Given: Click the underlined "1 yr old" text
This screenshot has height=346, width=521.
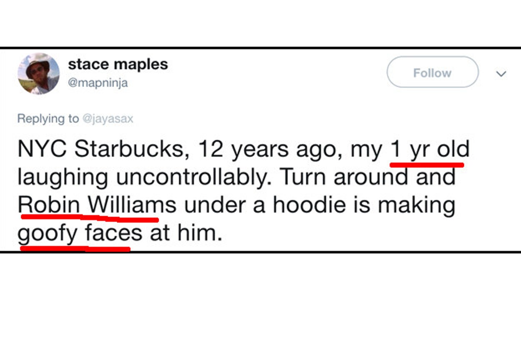Looking at the screenshot, I should coord(429,149).
